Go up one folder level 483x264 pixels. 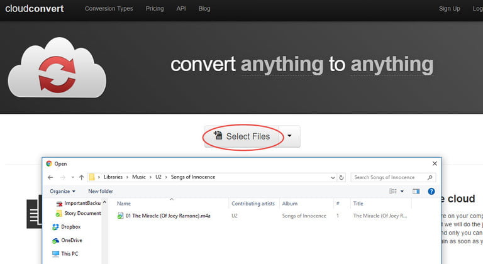click(81, 177)
